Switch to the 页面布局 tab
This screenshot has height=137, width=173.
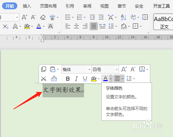pos(48,6)
